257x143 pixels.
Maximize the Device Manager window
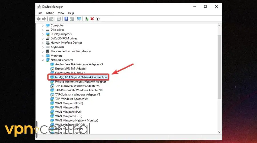tap(205, 7)
